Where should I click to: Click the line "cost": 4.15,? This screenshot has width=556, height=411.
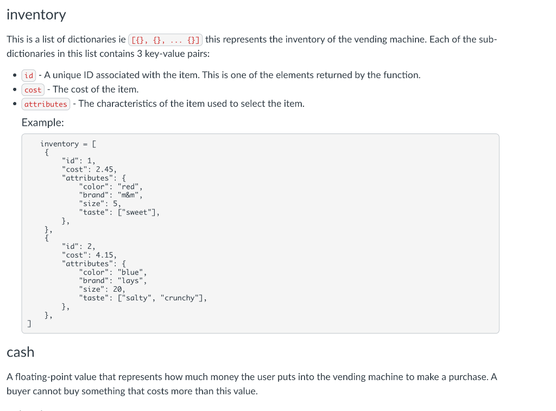click(x=89, y=255)
